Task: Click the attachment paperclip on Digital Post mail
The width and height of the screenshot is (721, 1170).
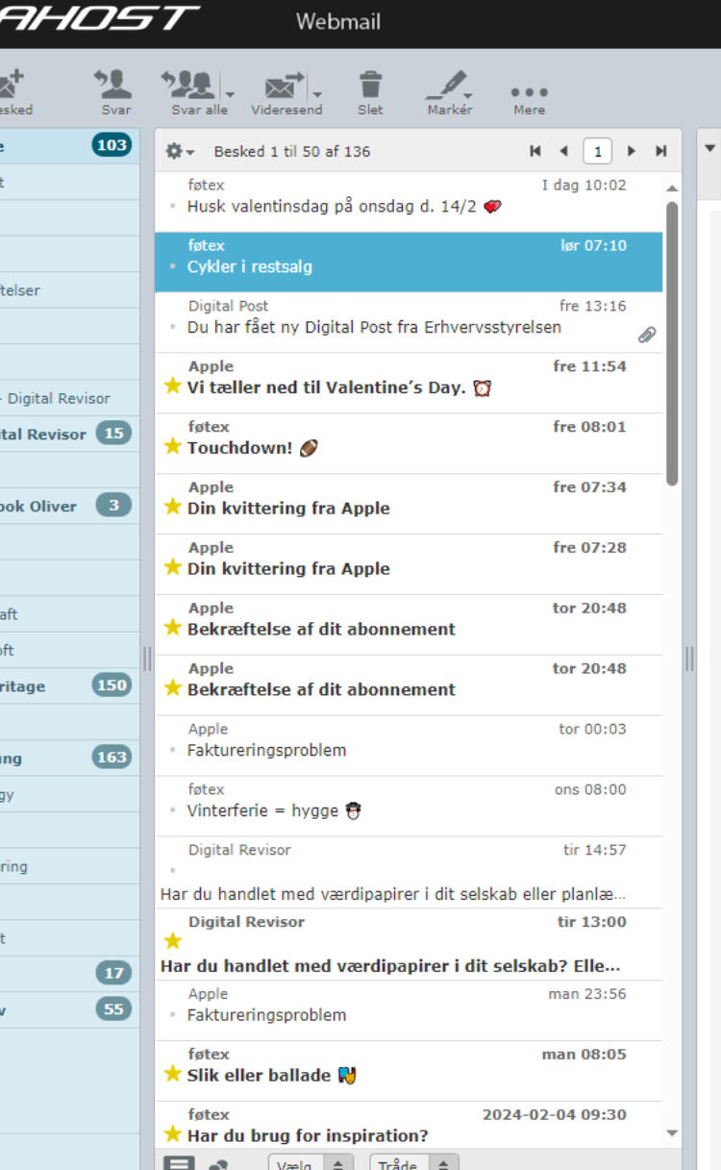Action: click(x=647, y=334)
